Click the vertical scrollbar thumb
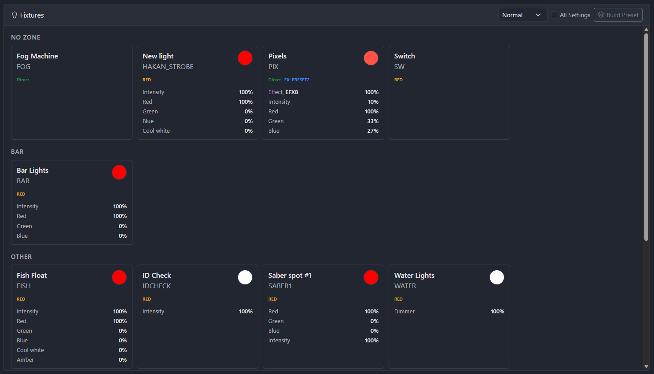Viewport: 654px width, 374px height. pyautogui.click(x=646, y=136)
